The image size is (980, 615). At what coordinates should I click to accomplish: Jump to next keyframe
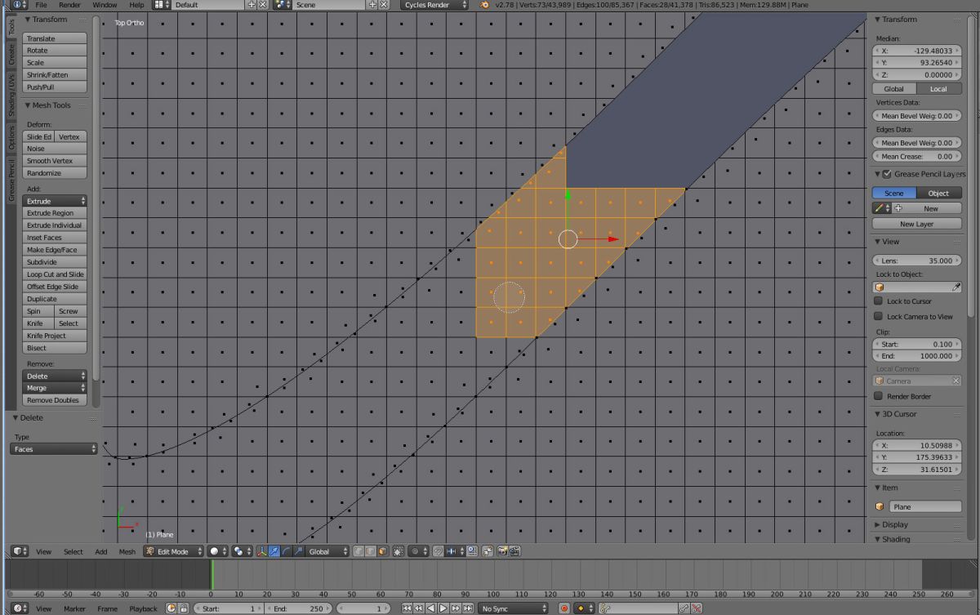click(455, 608)
